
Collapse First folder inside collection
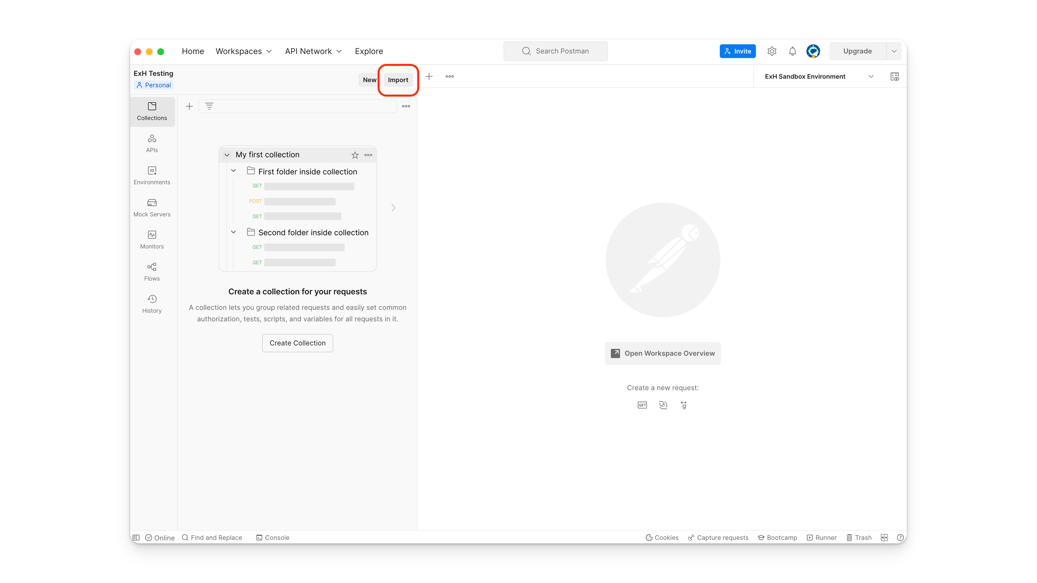point(234,171)
